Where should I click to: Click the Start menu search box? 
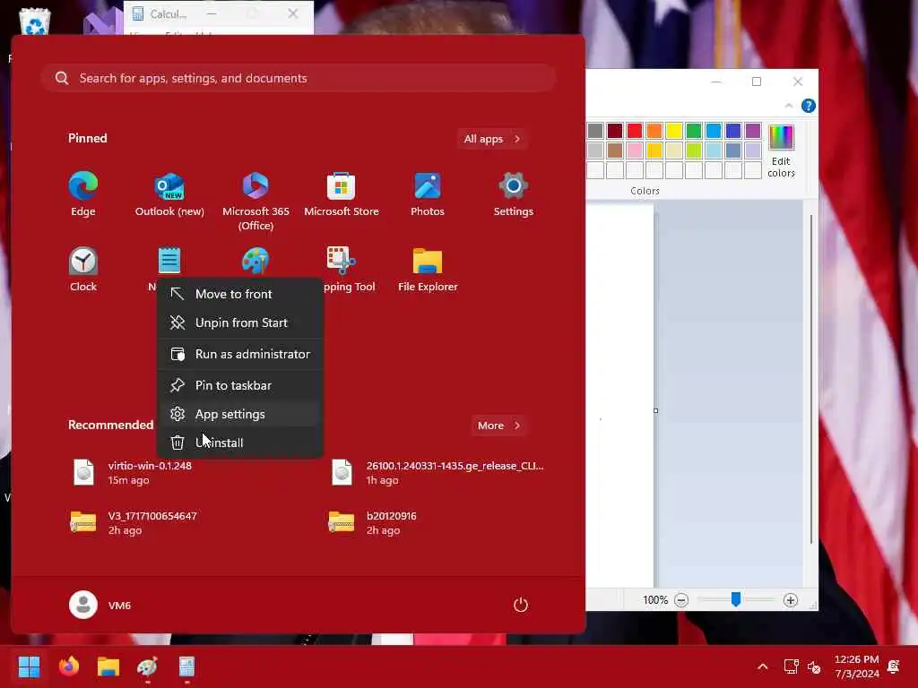point(299,79)
